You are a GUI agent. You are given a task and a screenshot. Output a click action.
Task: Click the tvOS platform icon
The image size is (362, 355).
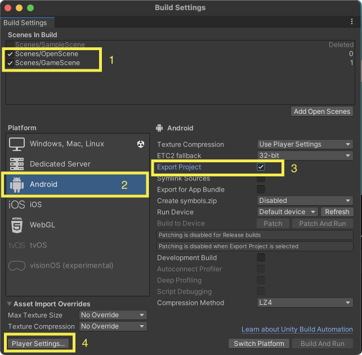[x=17, y=245]
